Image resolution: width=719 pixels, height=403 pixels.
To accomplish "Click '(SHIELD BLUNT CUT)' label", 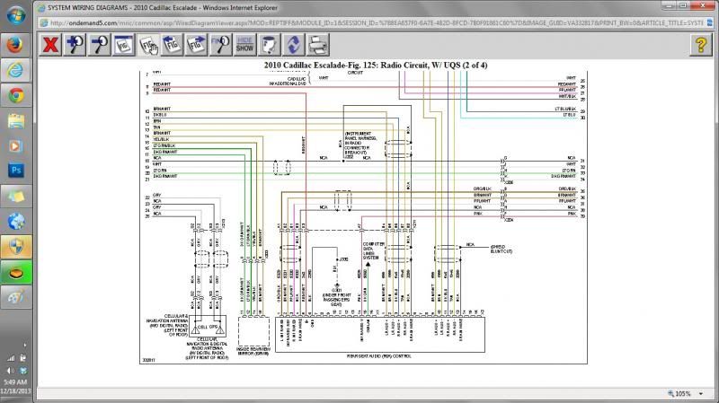I will click(502, 250).
